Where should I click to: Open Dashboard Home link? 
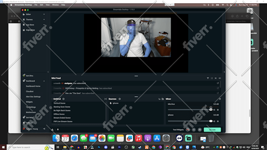33,86
